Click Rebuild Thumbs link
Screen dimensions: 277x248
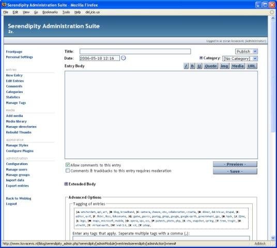coord(19,132)
